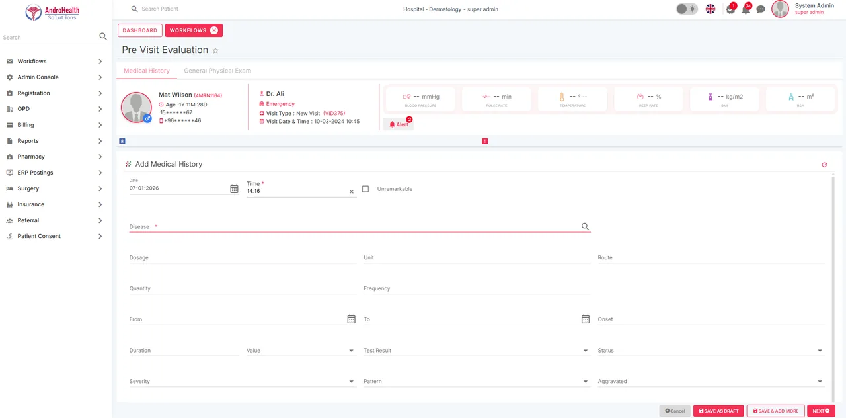The image size is (846, 418).
Task: Click the Pharmacy icon in the sidebar
Action: (x=10, y=157)
